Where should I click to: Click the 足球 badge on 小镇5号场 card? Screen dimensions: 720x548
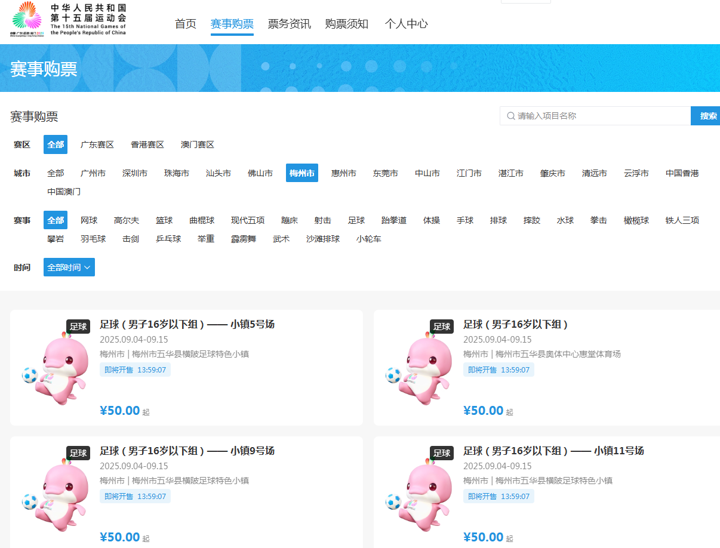[x=78, y=327]
